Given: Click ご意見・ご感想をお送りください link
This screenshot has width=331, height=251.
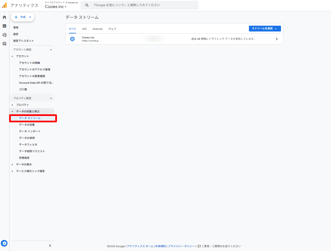Looking at the screenshot, I should [x=221, y=246].
